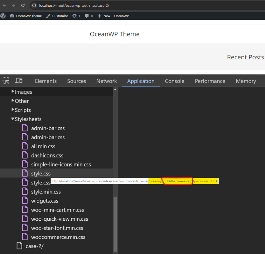Switch to the Sources tab
The width and height of the screenshot is (265, 254).
coord(77,81)
